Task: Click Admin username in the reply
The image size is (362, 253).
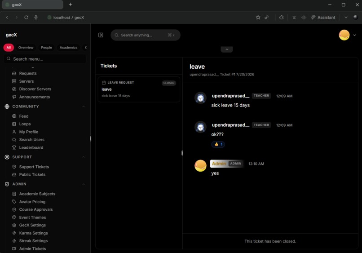Action: [219, 164]
